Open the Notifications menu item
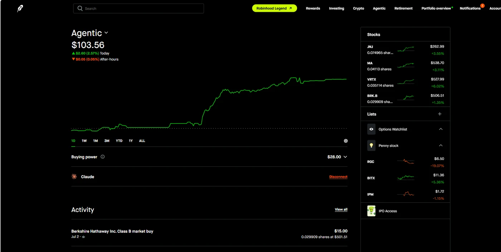 pyautogui.click(x=470, y=8)
